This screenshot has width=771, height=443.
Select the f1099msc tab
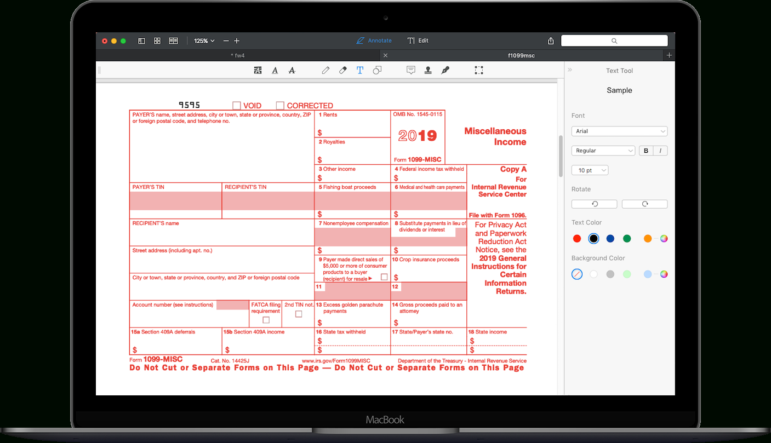[522, 55]
